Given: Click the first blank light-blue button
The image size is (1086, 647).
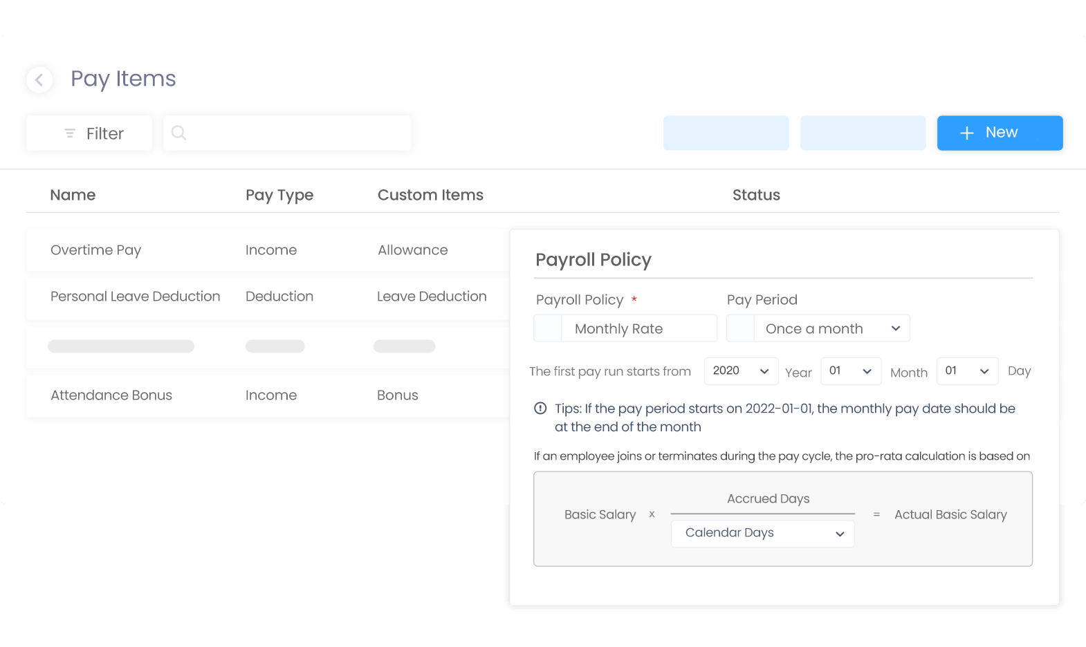Looking at the screenshot, I should (x=726, y=133).
